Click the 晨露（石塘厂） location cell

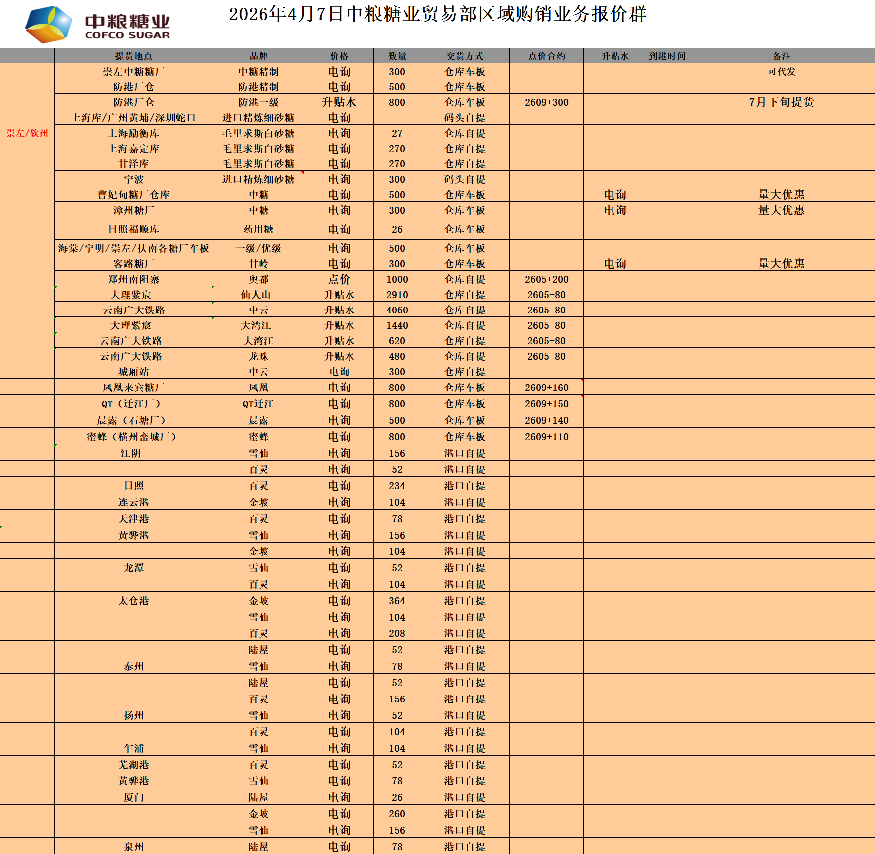pos(133,420)
